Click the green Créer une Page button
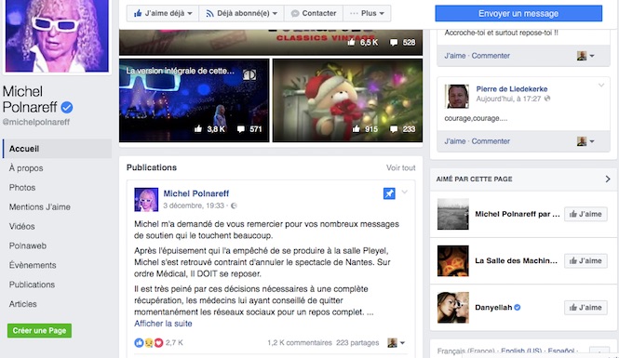Viewport: 619px width, 358px height. (39, 330)
